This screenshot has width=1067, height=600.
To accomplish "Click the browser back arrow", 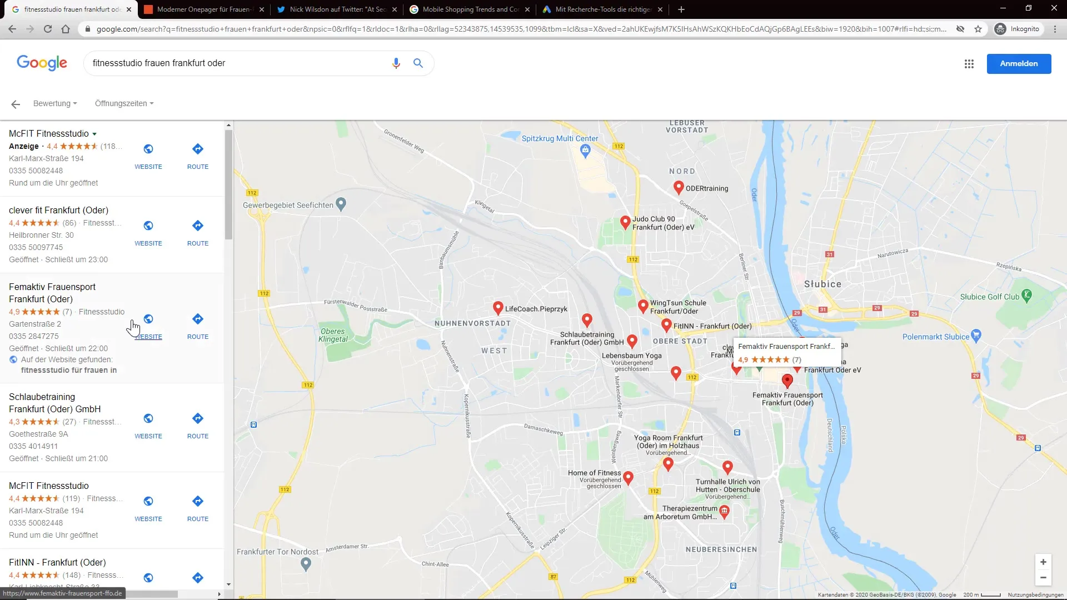I will point(12,29).
